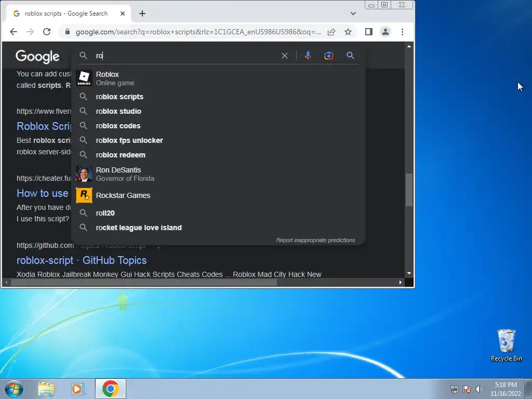Select the Roblox Online game suggestion
The image size is (532, 399).
coord(218,78)
